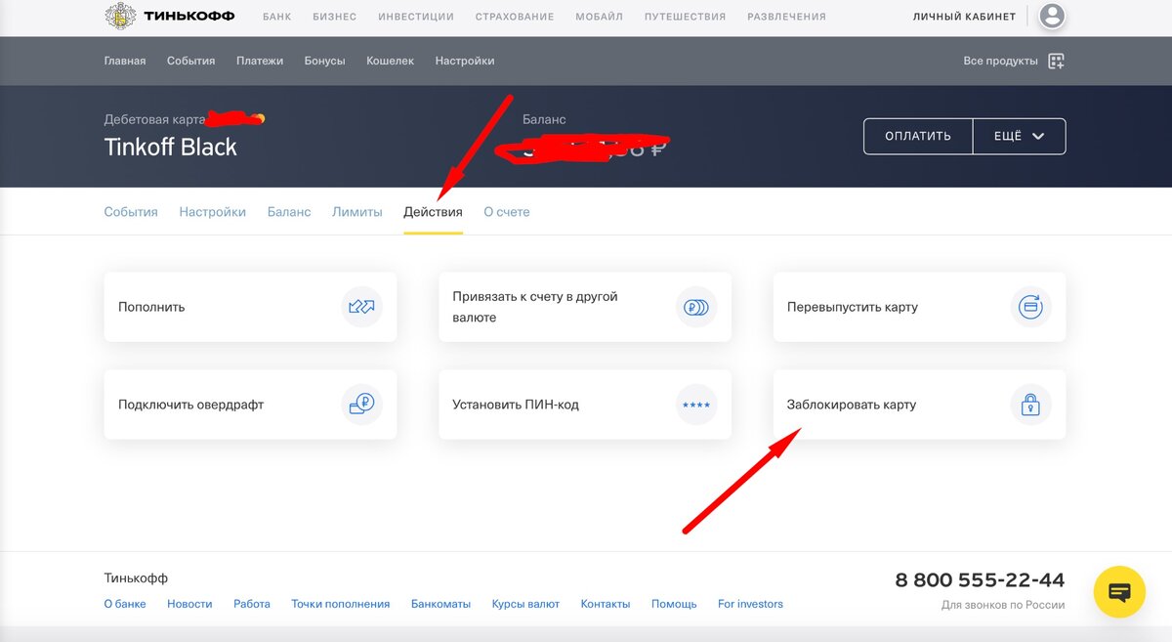Image resolution: width=1172 pixels, height=642 pixels.
Task: Switch to the Лимиты tab
Action: click(357, 211)
